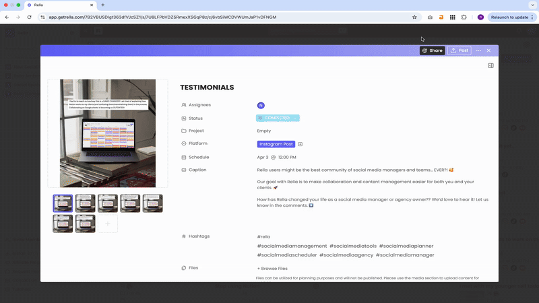Click the TESTIMONIALS title
The width and height of the screenshot is (539, 303).
207,88
